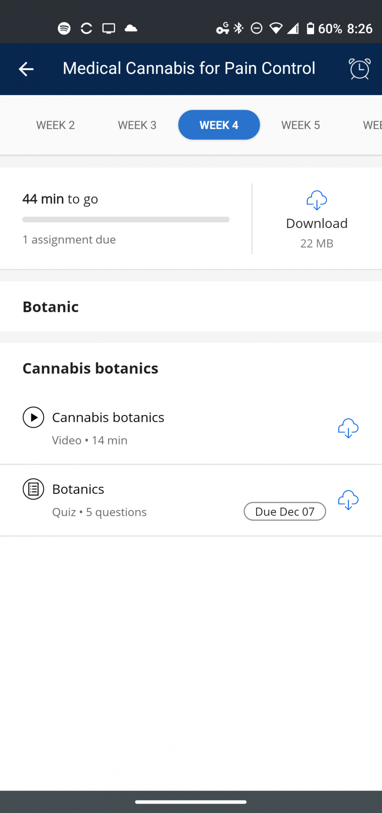Screen dimensions: 382x813
Task: Tap the bottom home gesture bar
Action: tap(191, 802)
